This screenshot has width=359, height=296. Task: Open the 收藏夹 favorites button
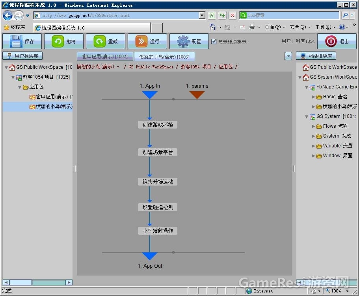coord(15,27)
